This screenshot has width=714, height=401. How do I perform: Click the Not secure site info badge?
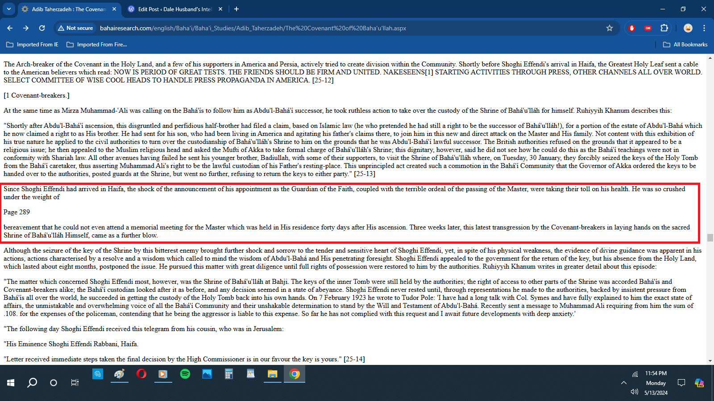[x=75, y=28]
